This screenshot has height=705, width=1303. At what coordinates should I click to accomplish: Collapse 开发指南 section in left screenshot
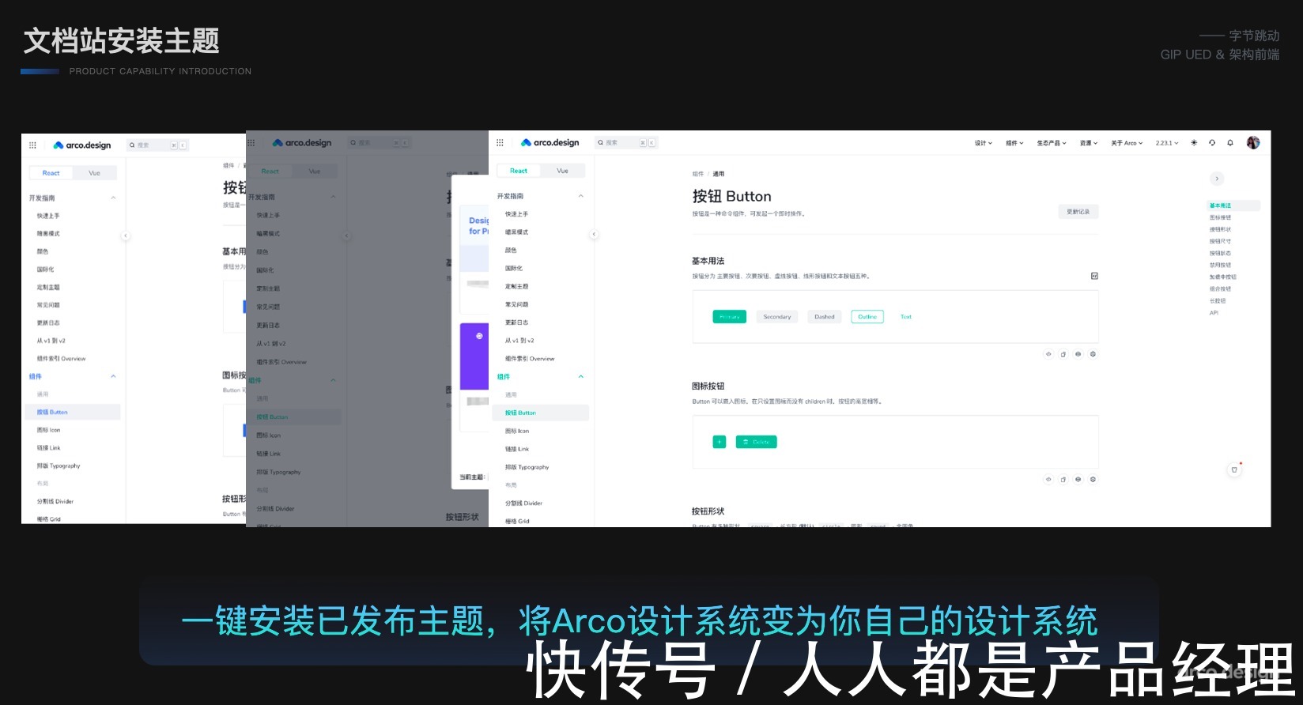point(113,198)
